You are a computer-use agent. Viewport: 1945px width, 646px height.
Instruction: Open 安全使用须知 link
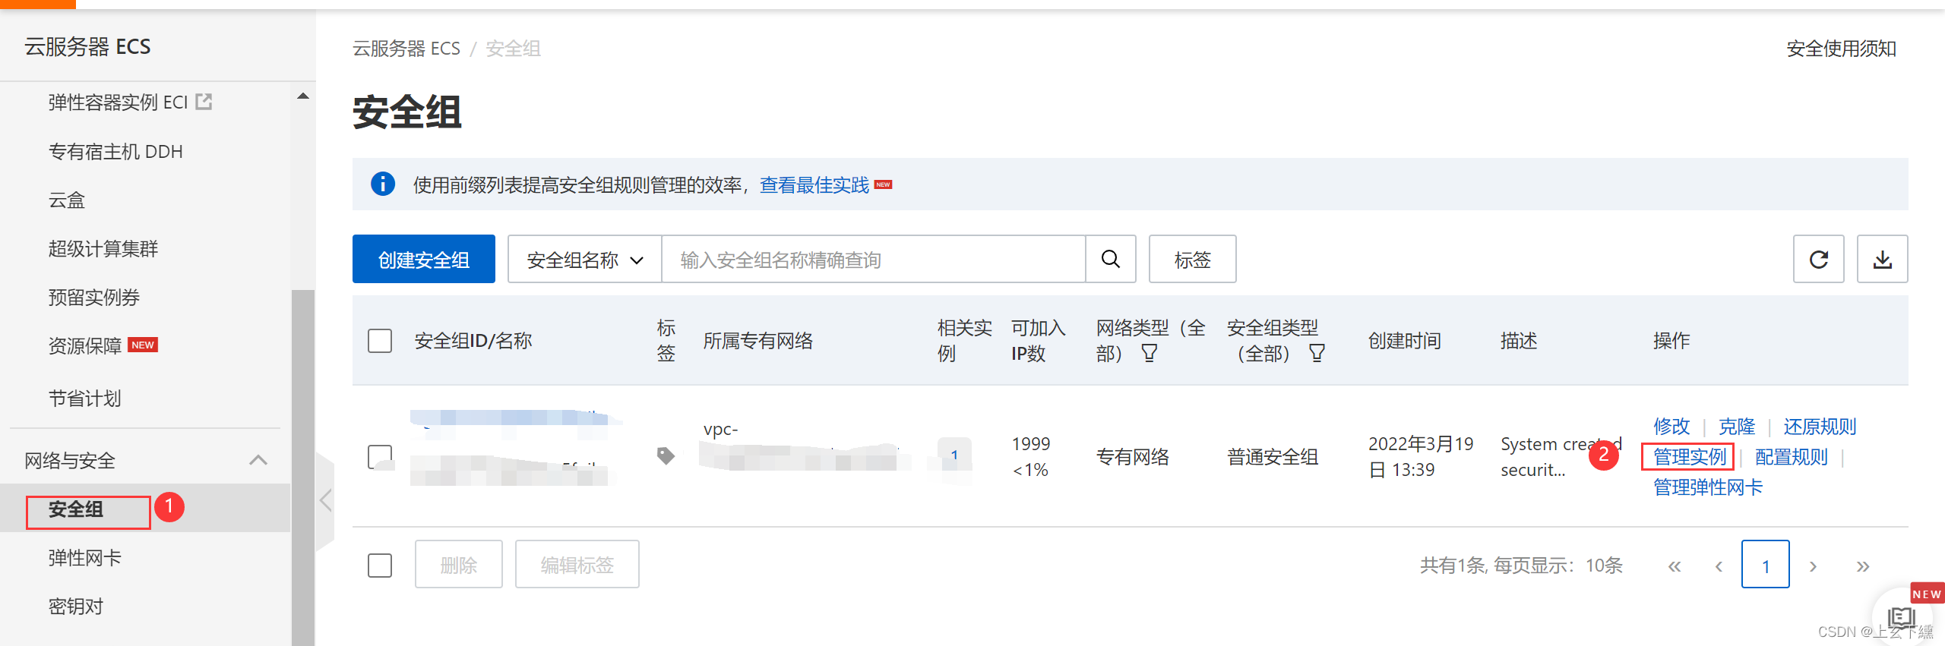[1842, 49]
